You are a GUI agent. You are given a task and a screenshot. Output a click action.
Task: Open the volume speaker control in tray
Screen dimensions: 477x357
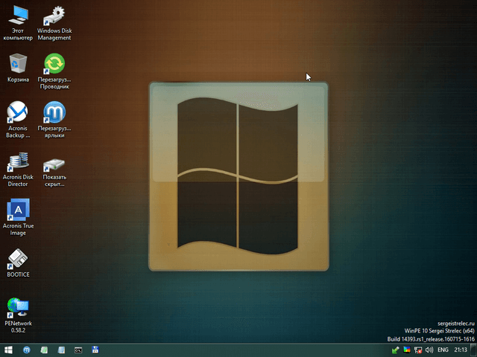point(429,350)
